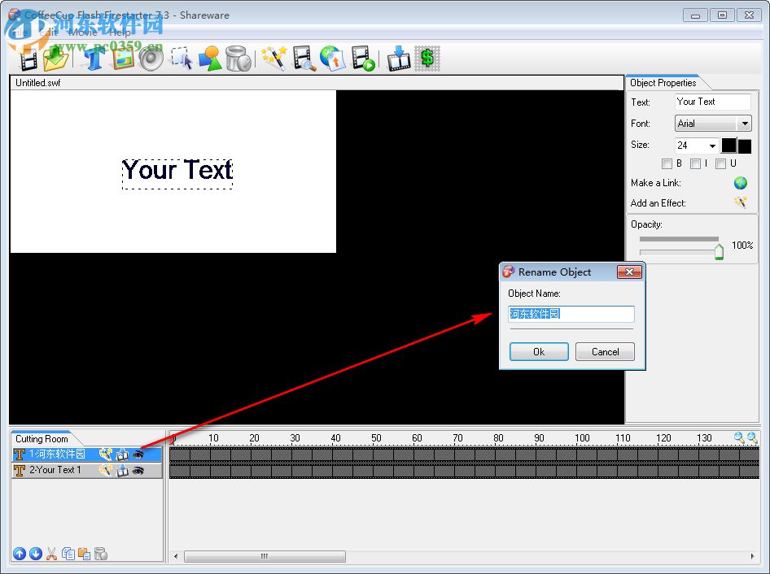
Task: Select the Untitled.swf document tab
Action: point(37,83)
